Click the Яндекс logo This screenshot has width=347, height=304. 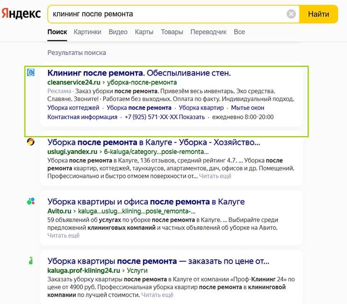tap(21, 14)
